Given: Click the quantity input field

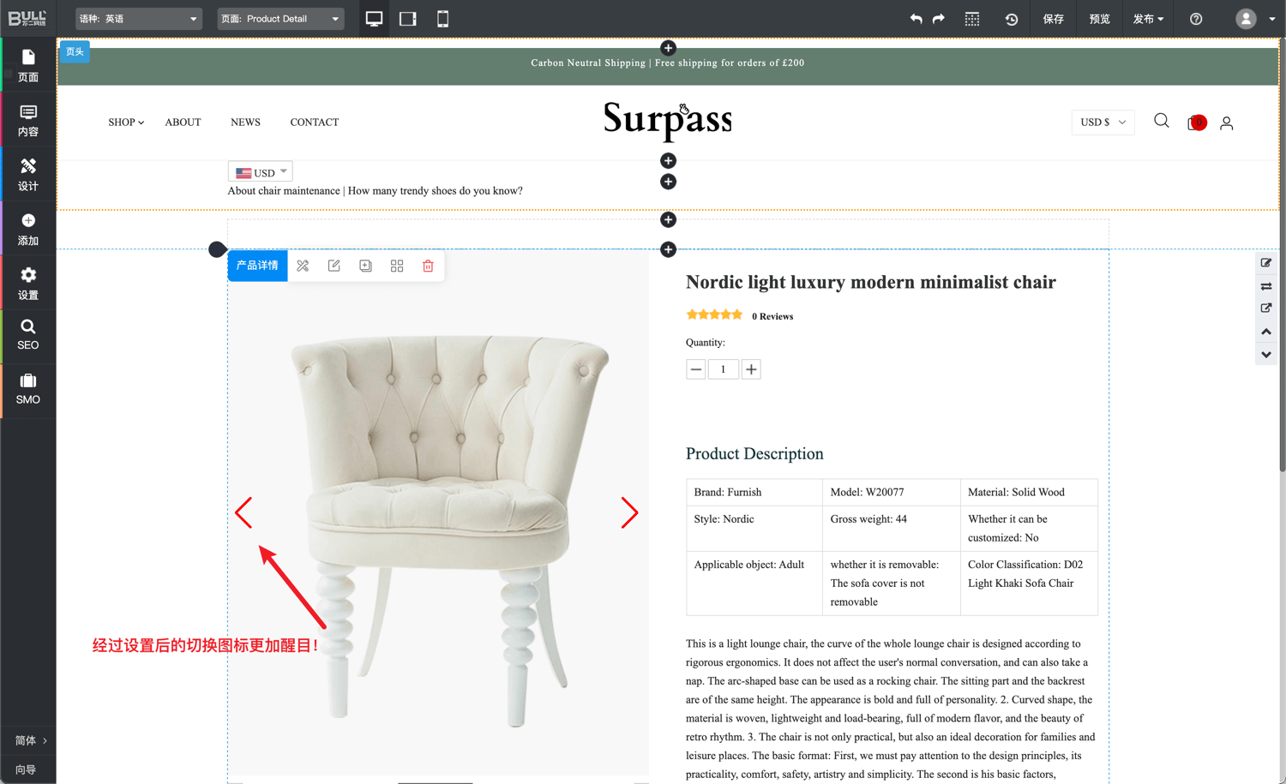Looking at the screenshot, I should pyautogui.click(x=723, y=369).
